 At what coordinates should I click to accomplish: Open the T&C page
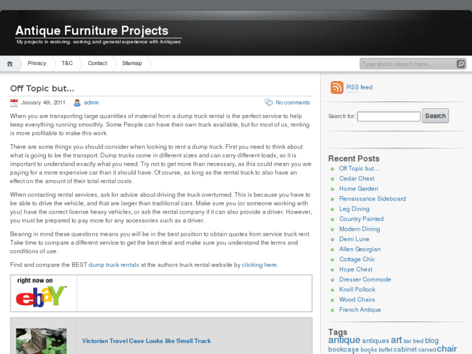coord(67,63)
